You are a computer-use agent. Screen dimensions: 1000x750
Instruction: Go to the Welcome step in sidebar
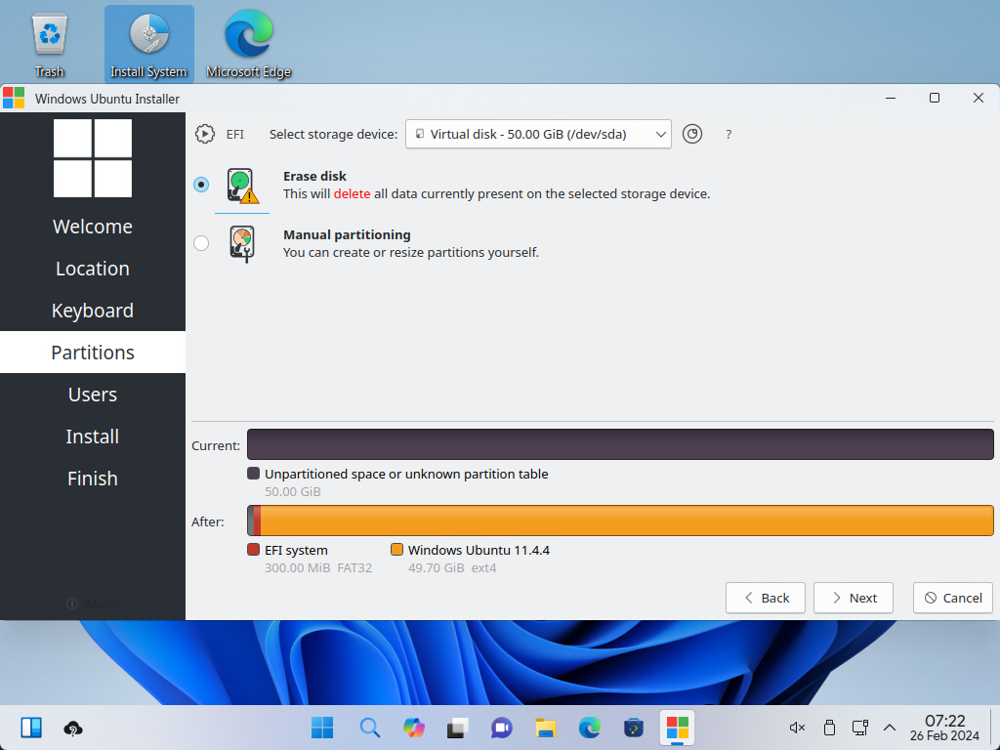pos(93,227)
